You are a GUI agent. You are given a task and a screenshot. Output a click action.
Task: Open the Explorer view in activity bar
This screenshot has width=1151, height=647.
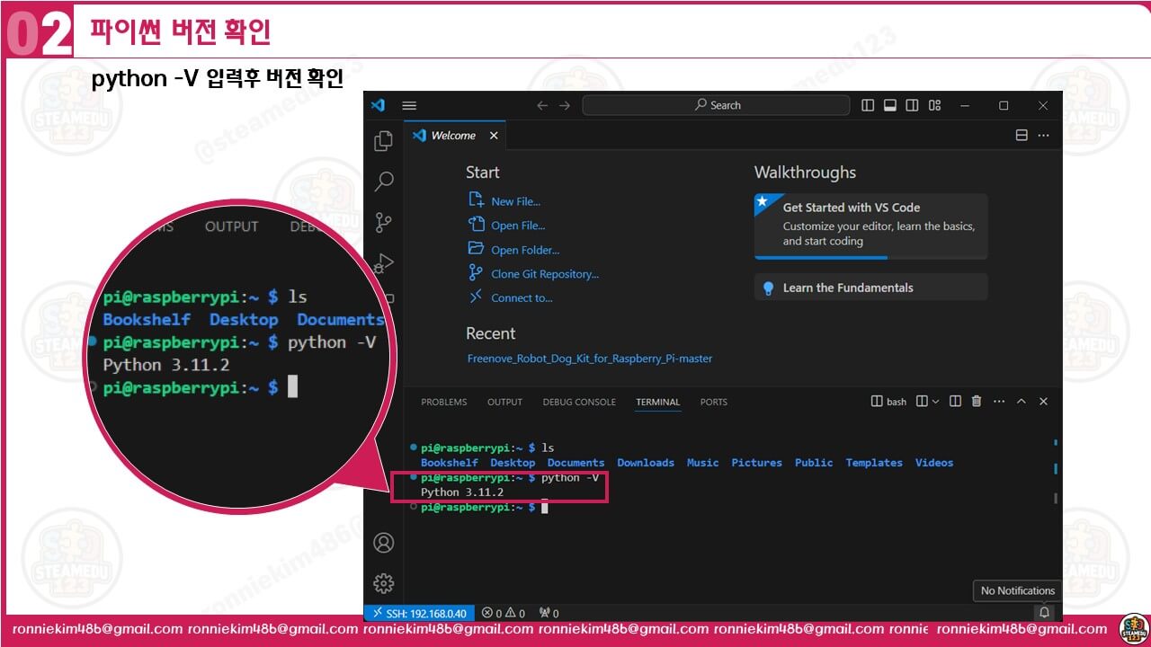pyautogui.click(x=384, y=141)
